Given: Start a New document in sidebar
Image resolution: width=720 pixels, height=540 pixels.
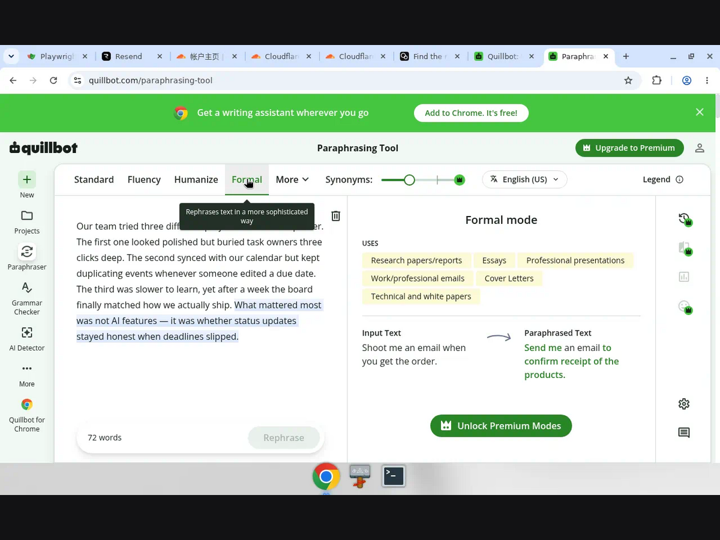Looking at the screenshot, I should tap(27, 185).
